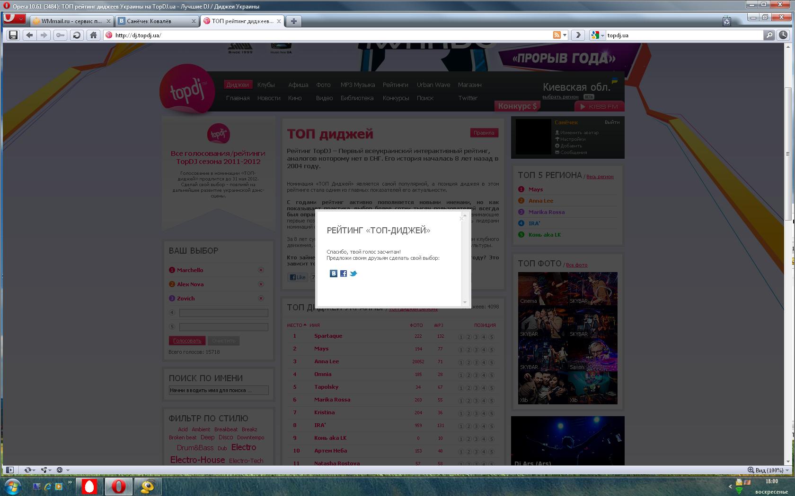Share vote via Facebook icon in popup
The height and width of the screenshot is (496, 795).
click(344, 274)
